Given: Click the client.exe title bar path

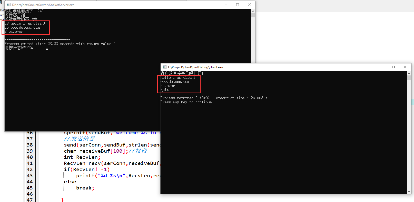Looking at the screenshot, I should click(195, 67).
